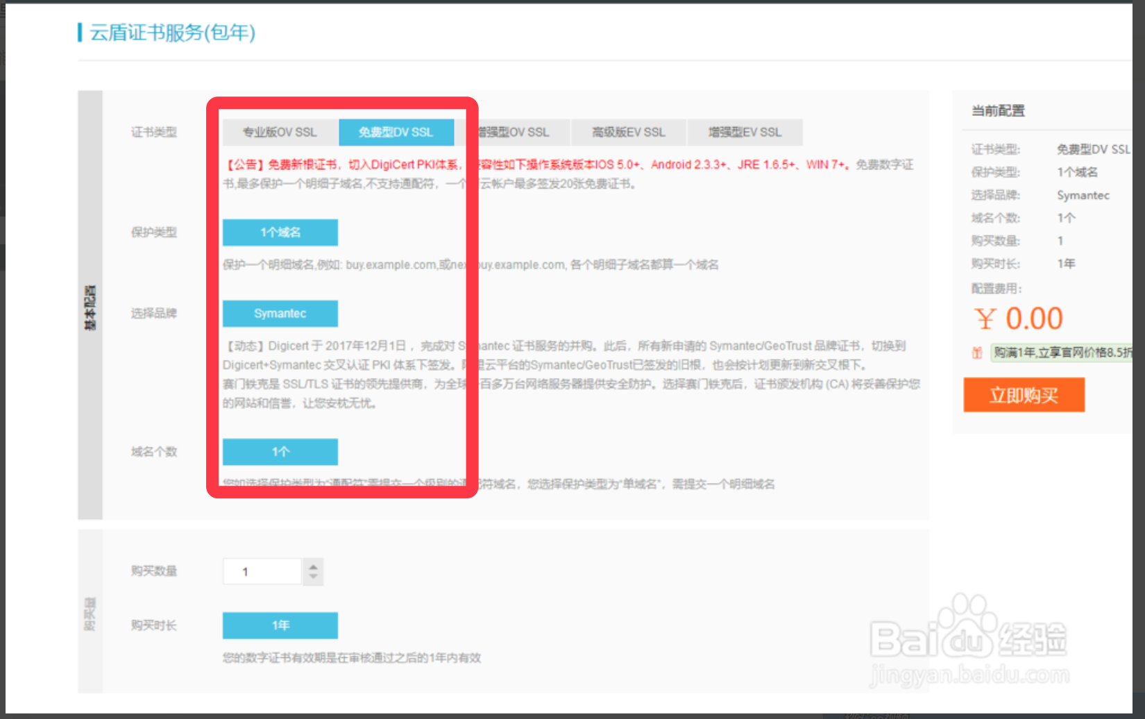Screen dimensions: 1145x719
Task: Increase purchase quantity with the up arrow
Action: pyautogui.click(x=313, y=565)
